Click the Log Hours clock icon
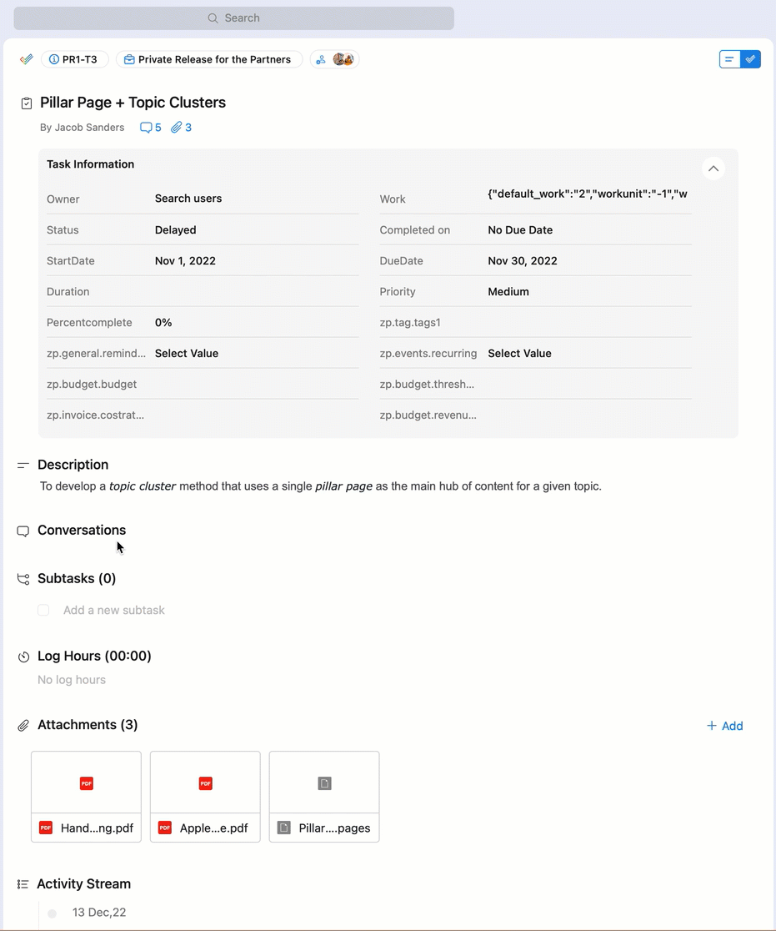The image size is (776, 931). click(x=23, y=657)
